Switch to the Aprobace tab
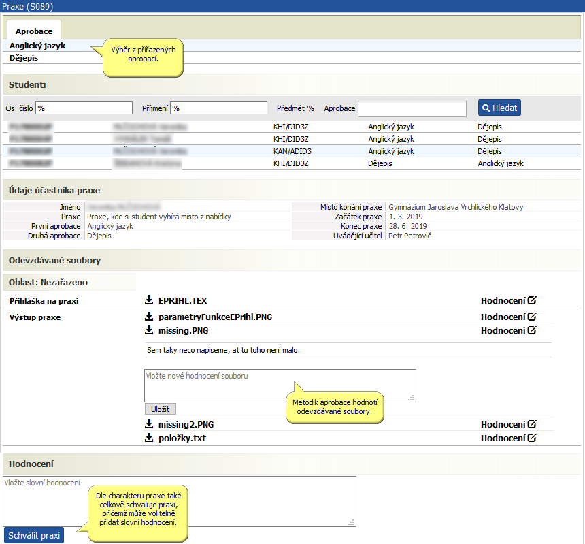Image resolution: width=585 pixels, height=544 pixels. pos(34,31)
